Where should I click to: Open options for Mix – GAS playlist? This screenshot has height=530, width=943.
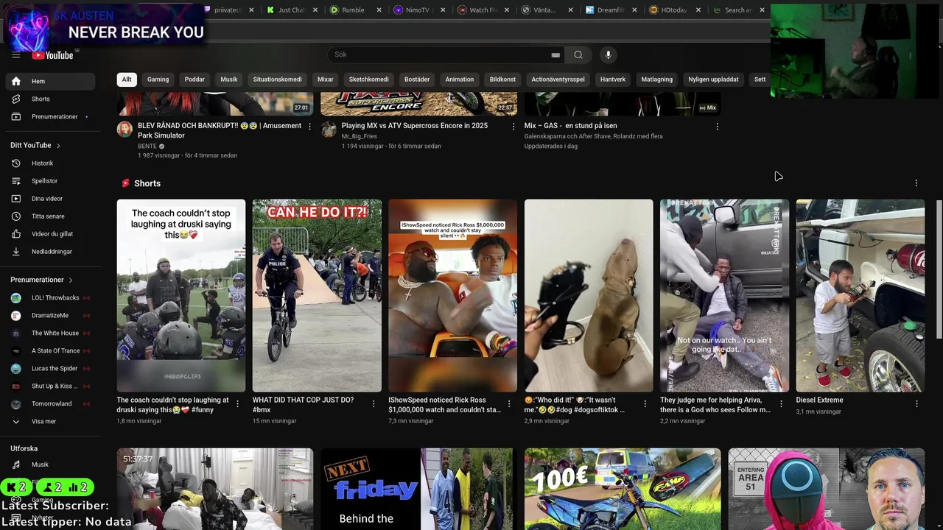[717, 127]
